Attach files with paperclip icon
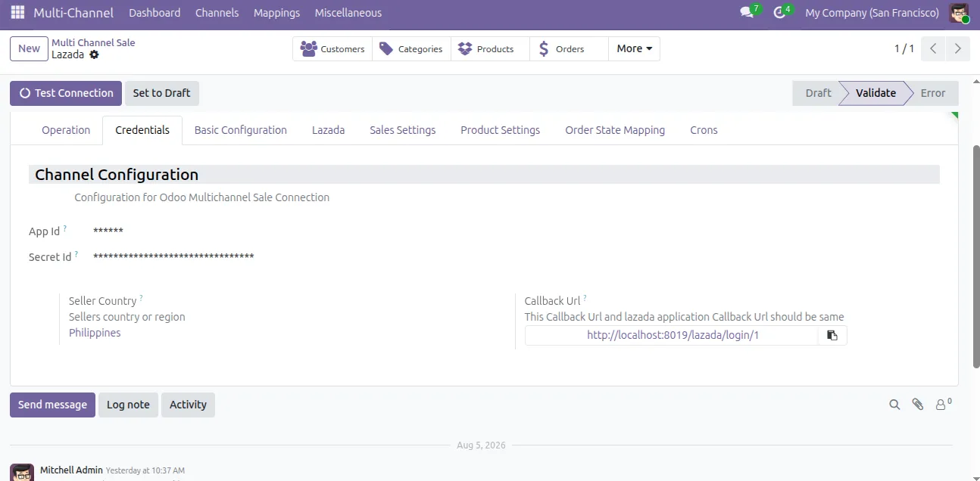980x481 pixels. [918, 405]
